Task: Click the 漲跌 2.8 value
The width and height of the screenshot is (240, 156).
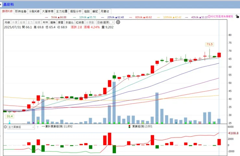Action: coord(76,27)
